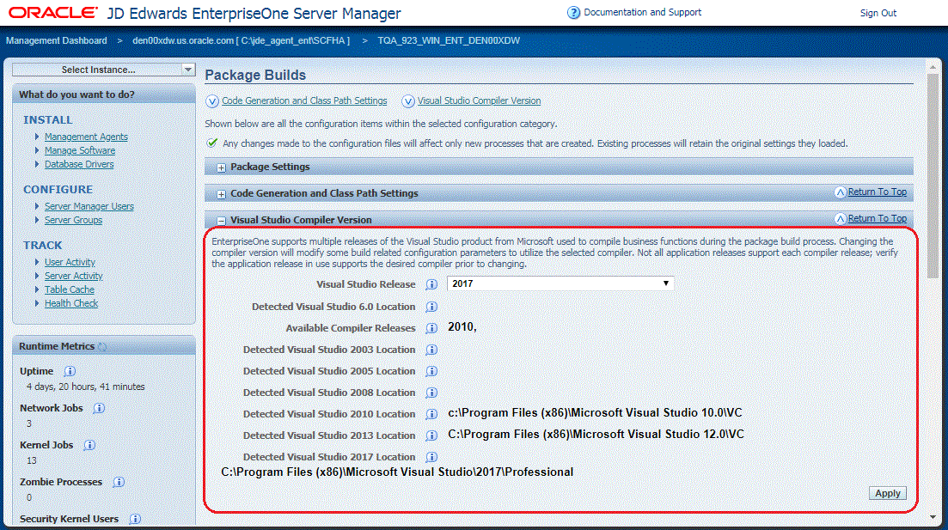Click the INSTALL section heading

pos(48,119)
